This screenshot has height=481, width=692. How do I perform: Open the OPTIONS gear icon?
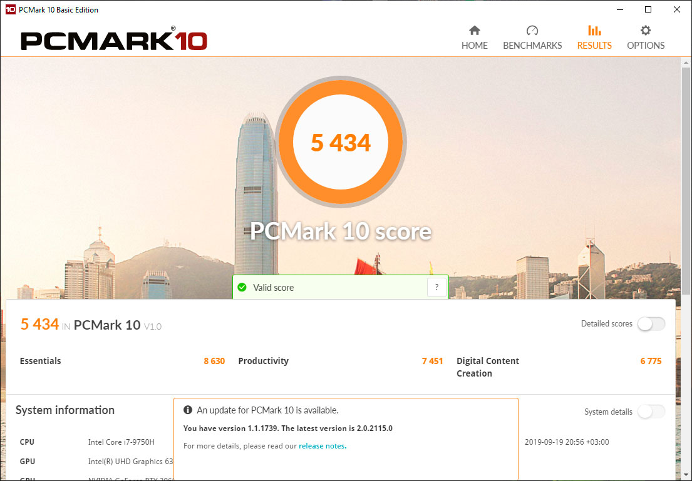(x=645, y=31)
